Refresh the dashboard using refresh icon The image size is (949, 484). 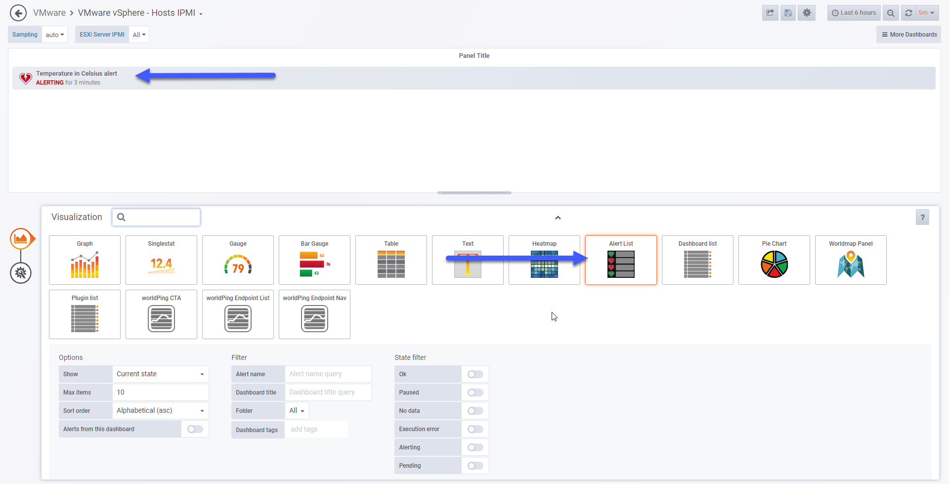[x=908, y=13]
